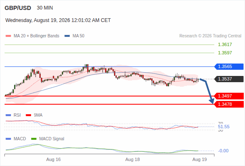Image resolution: width=245 pixels, height=166 pixels.
Task: Click the Trading Central research credit
Action: [x=210, y=36]
